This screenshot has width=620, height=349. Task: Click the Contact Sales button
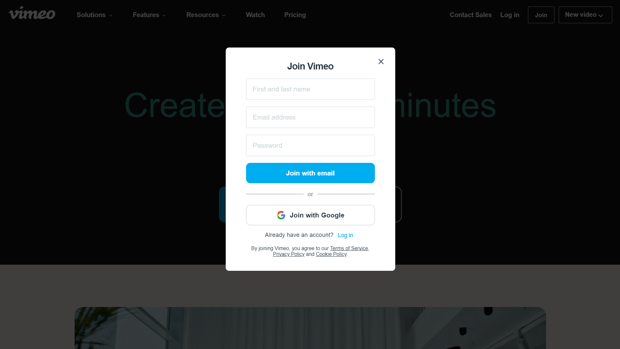[470, 15]
